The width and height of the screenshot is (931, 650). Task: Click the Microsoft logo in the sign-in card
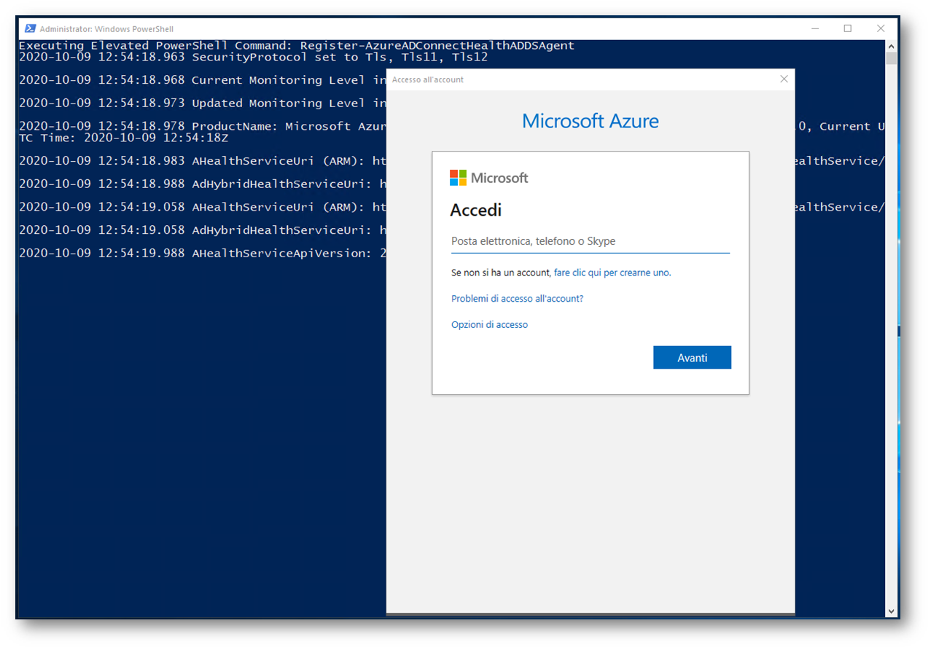click(x=488, y=178)
